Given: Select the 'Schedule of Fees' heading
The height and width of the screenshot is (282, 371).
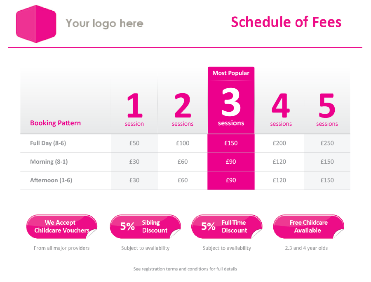Looking at the screenshot, I should pos(286,22).
